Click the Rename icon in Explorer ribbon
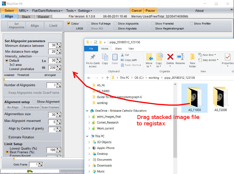This screenshot has height=174, width=234. pos(180,57)
